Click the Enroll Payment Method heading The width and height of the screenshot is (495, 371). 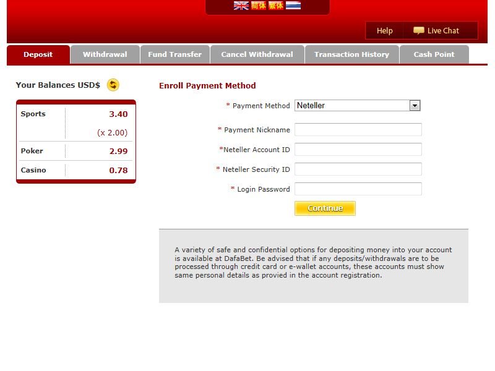point(207,86)
